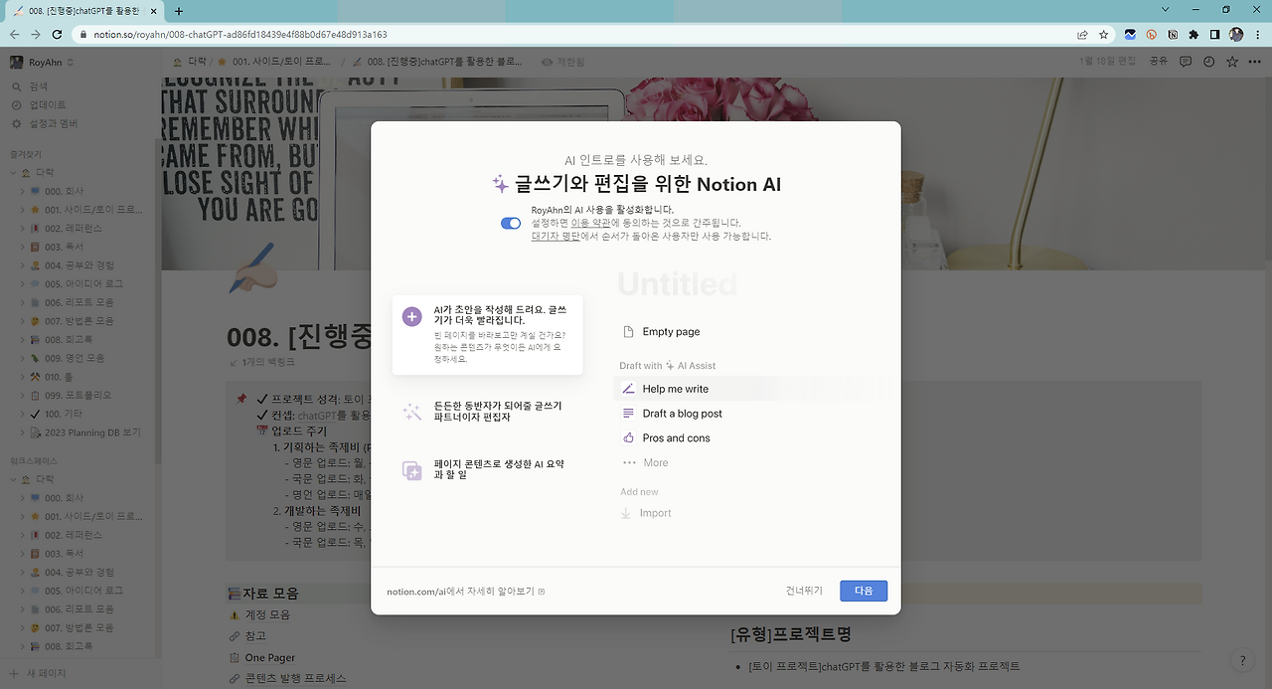The height and width of the screenshot is (689, 1272).
Task: Open the page comments icon
Action: (x=1185, y=62)
